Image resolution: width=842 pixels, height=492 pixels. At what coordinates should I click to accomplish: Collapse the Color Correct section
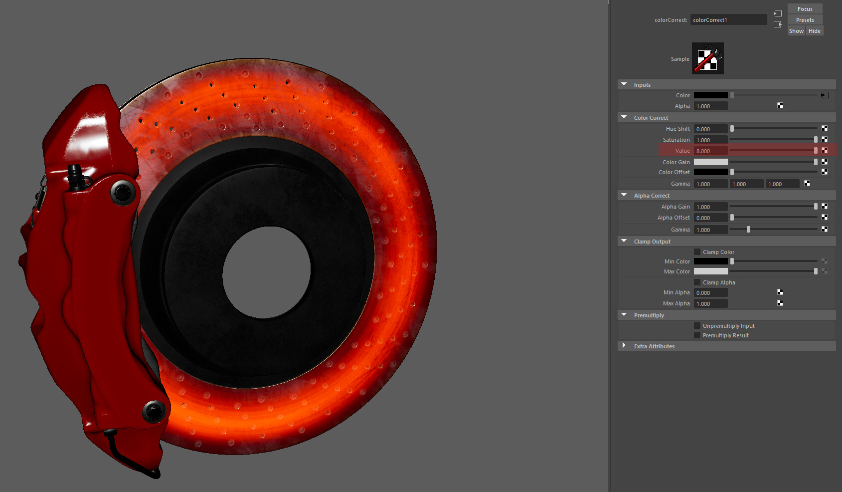click(x=624, y=117)
